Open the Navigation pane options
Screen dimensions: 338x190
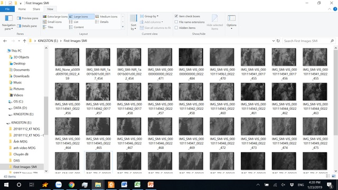coord(8,23)
